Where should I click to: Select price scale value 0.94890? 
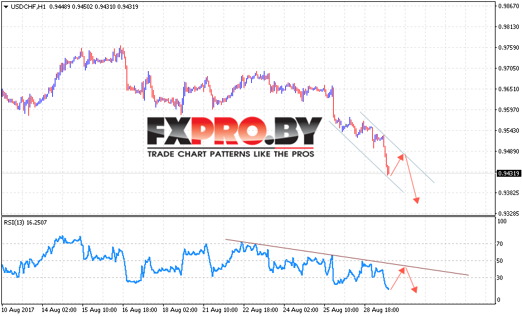point(509,152)
